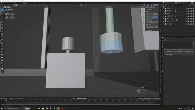Open the Render menu
The width and height of the screenshot is (195, 110).
pos(10,3)
